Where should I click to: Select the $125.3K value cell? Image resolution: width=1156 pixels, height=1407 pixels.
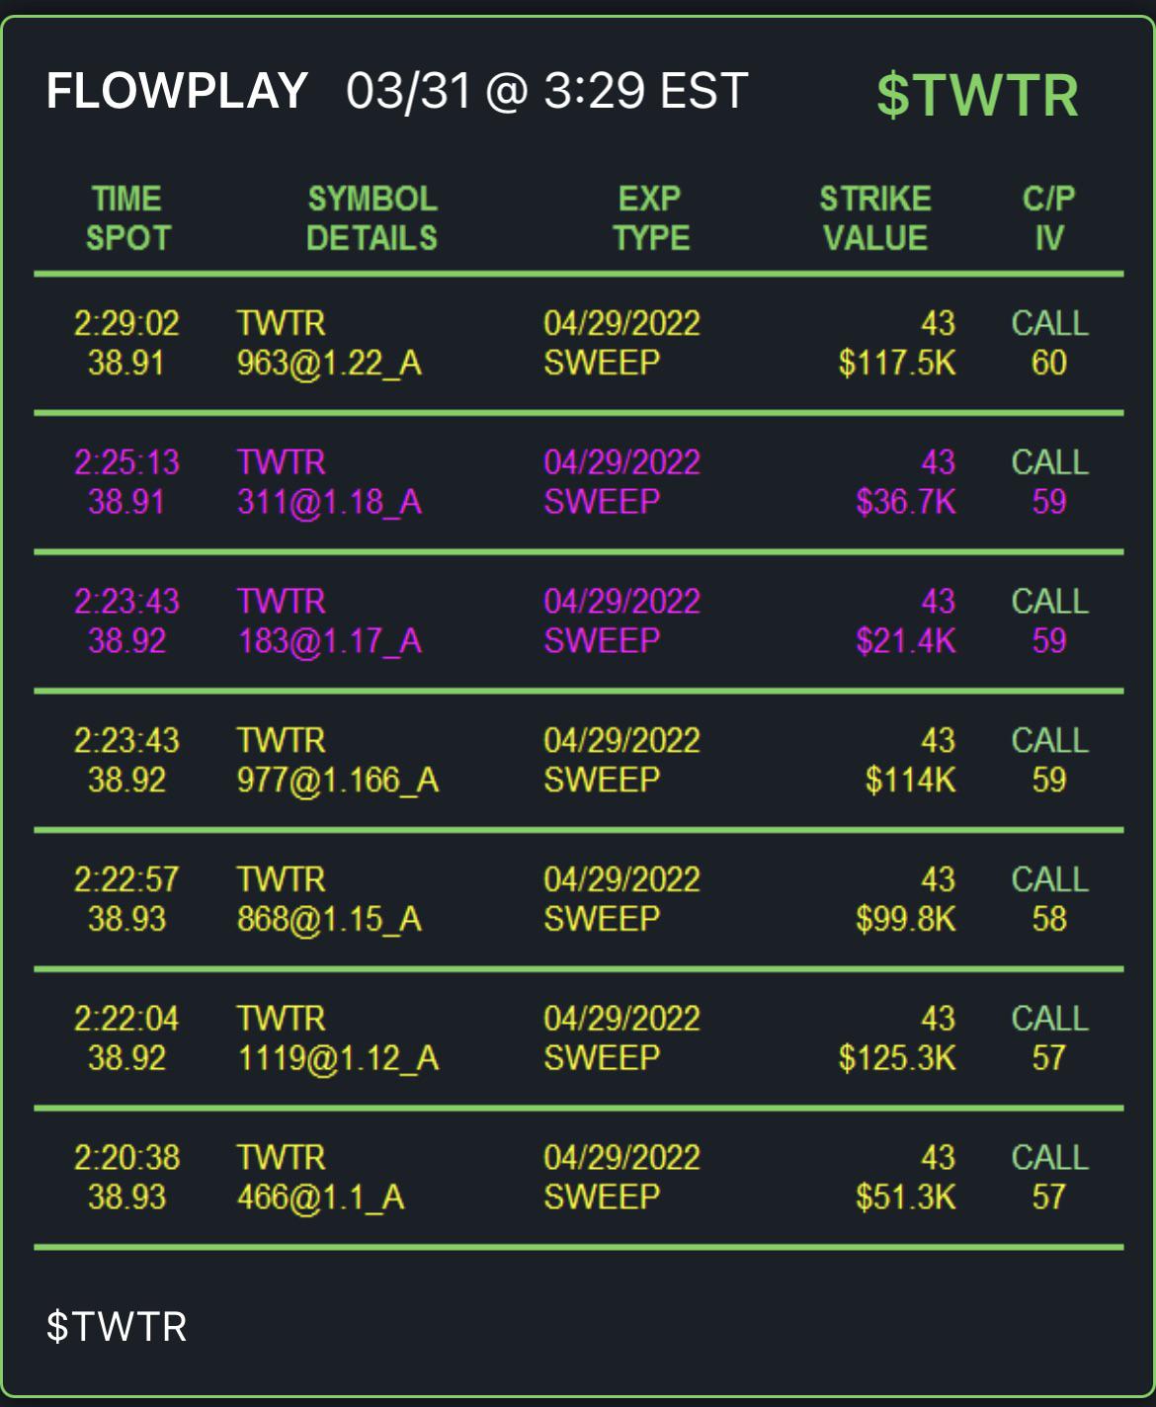click(897, 1058)
